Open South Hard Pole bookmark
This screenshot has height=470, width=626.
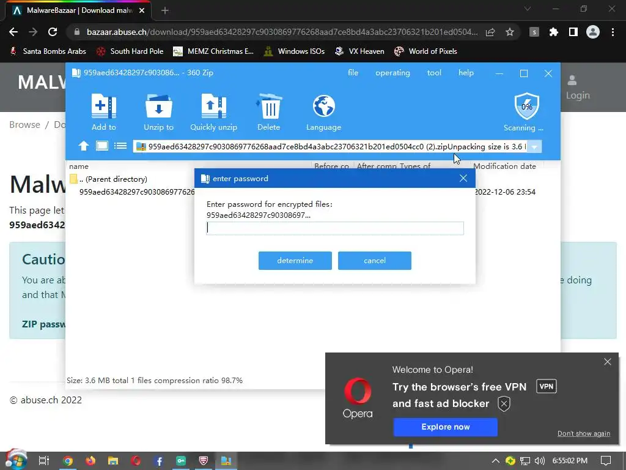(130, 51)
